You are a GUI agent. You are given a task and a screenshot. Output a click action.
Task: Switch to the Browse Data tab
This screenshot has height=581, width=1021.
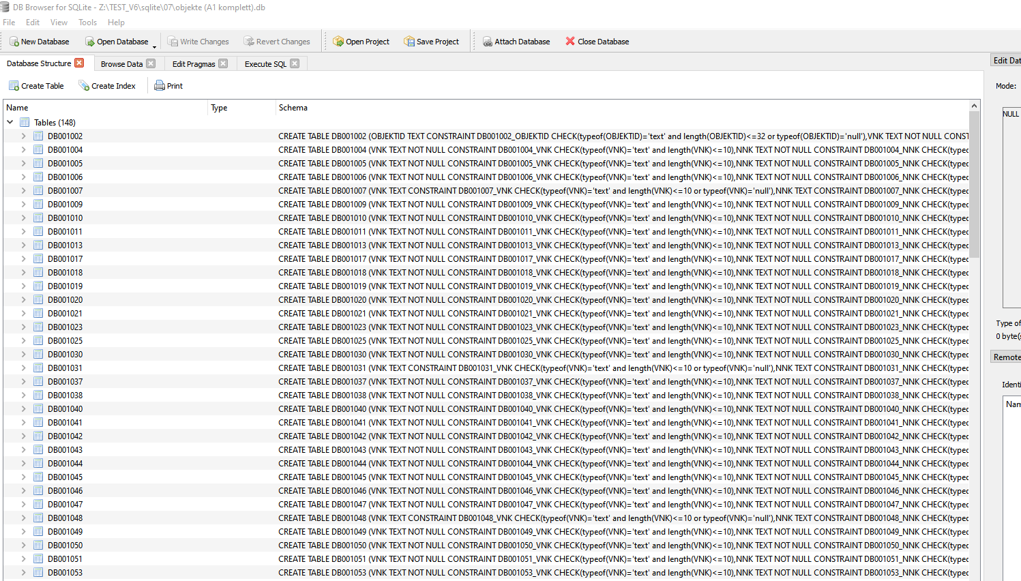tap(121, 63)
